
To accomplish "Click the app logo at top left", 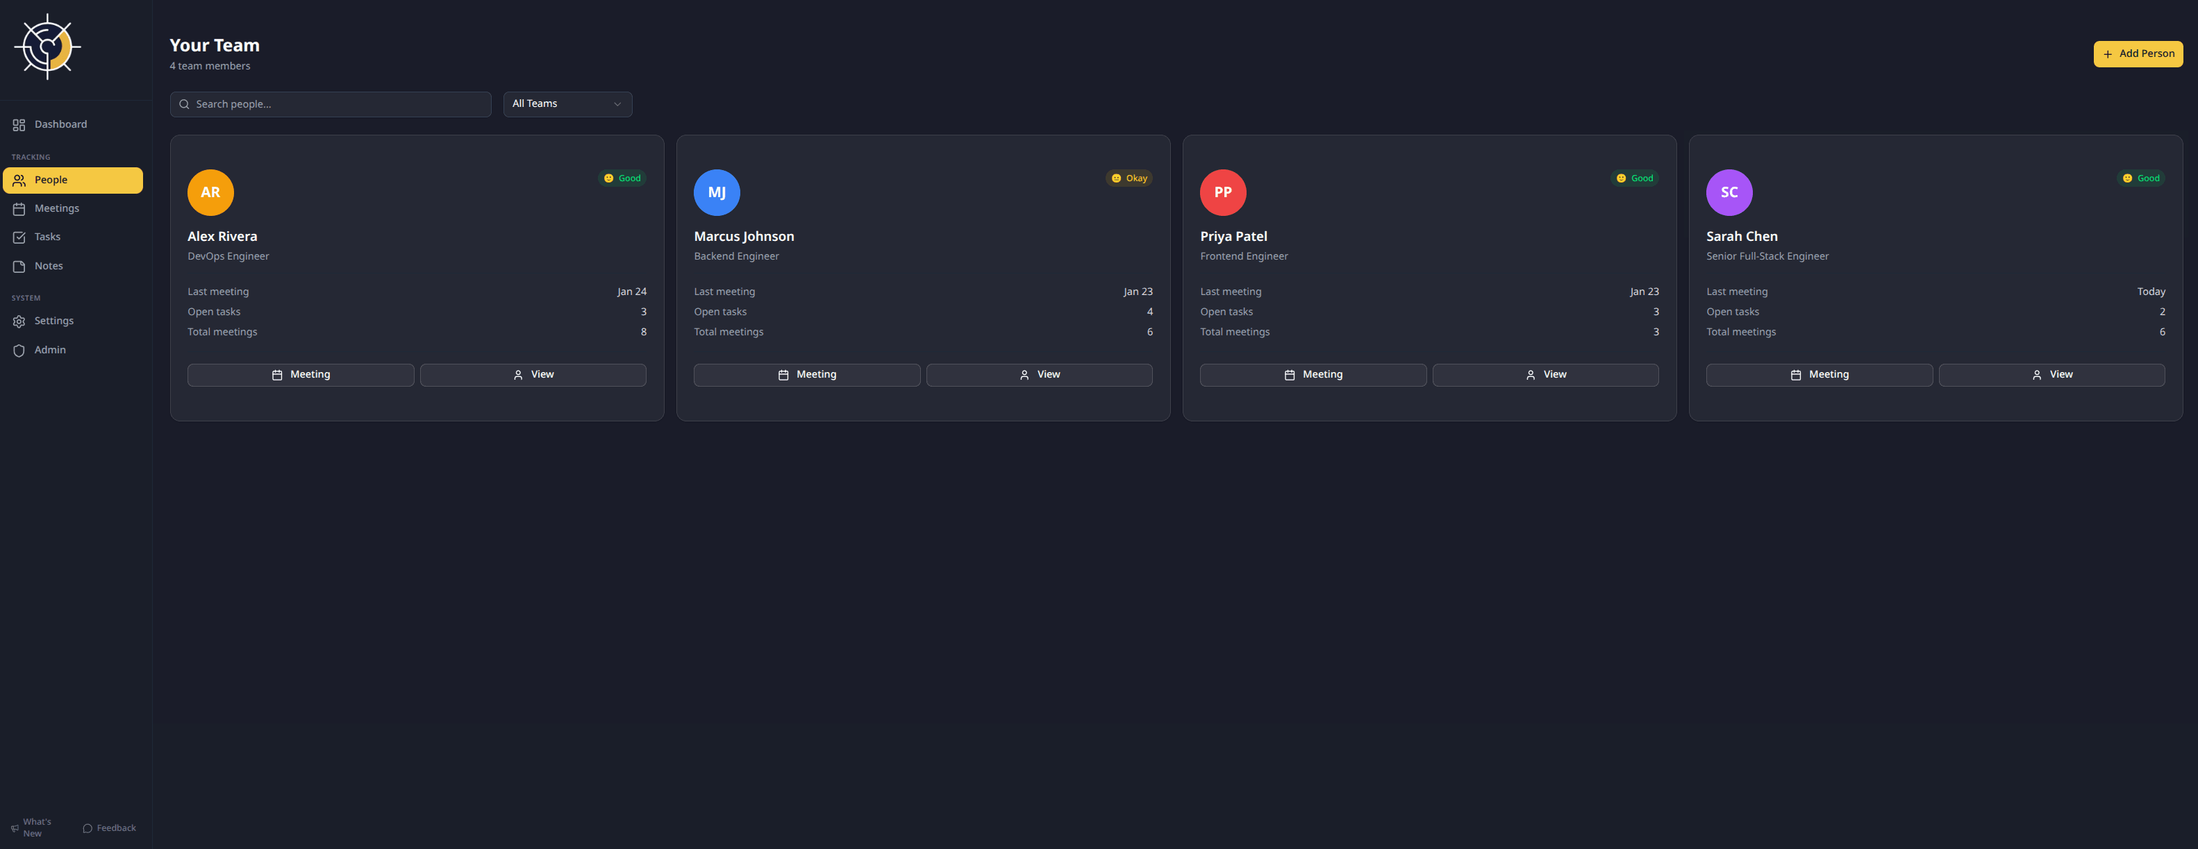I will (48, 47).
